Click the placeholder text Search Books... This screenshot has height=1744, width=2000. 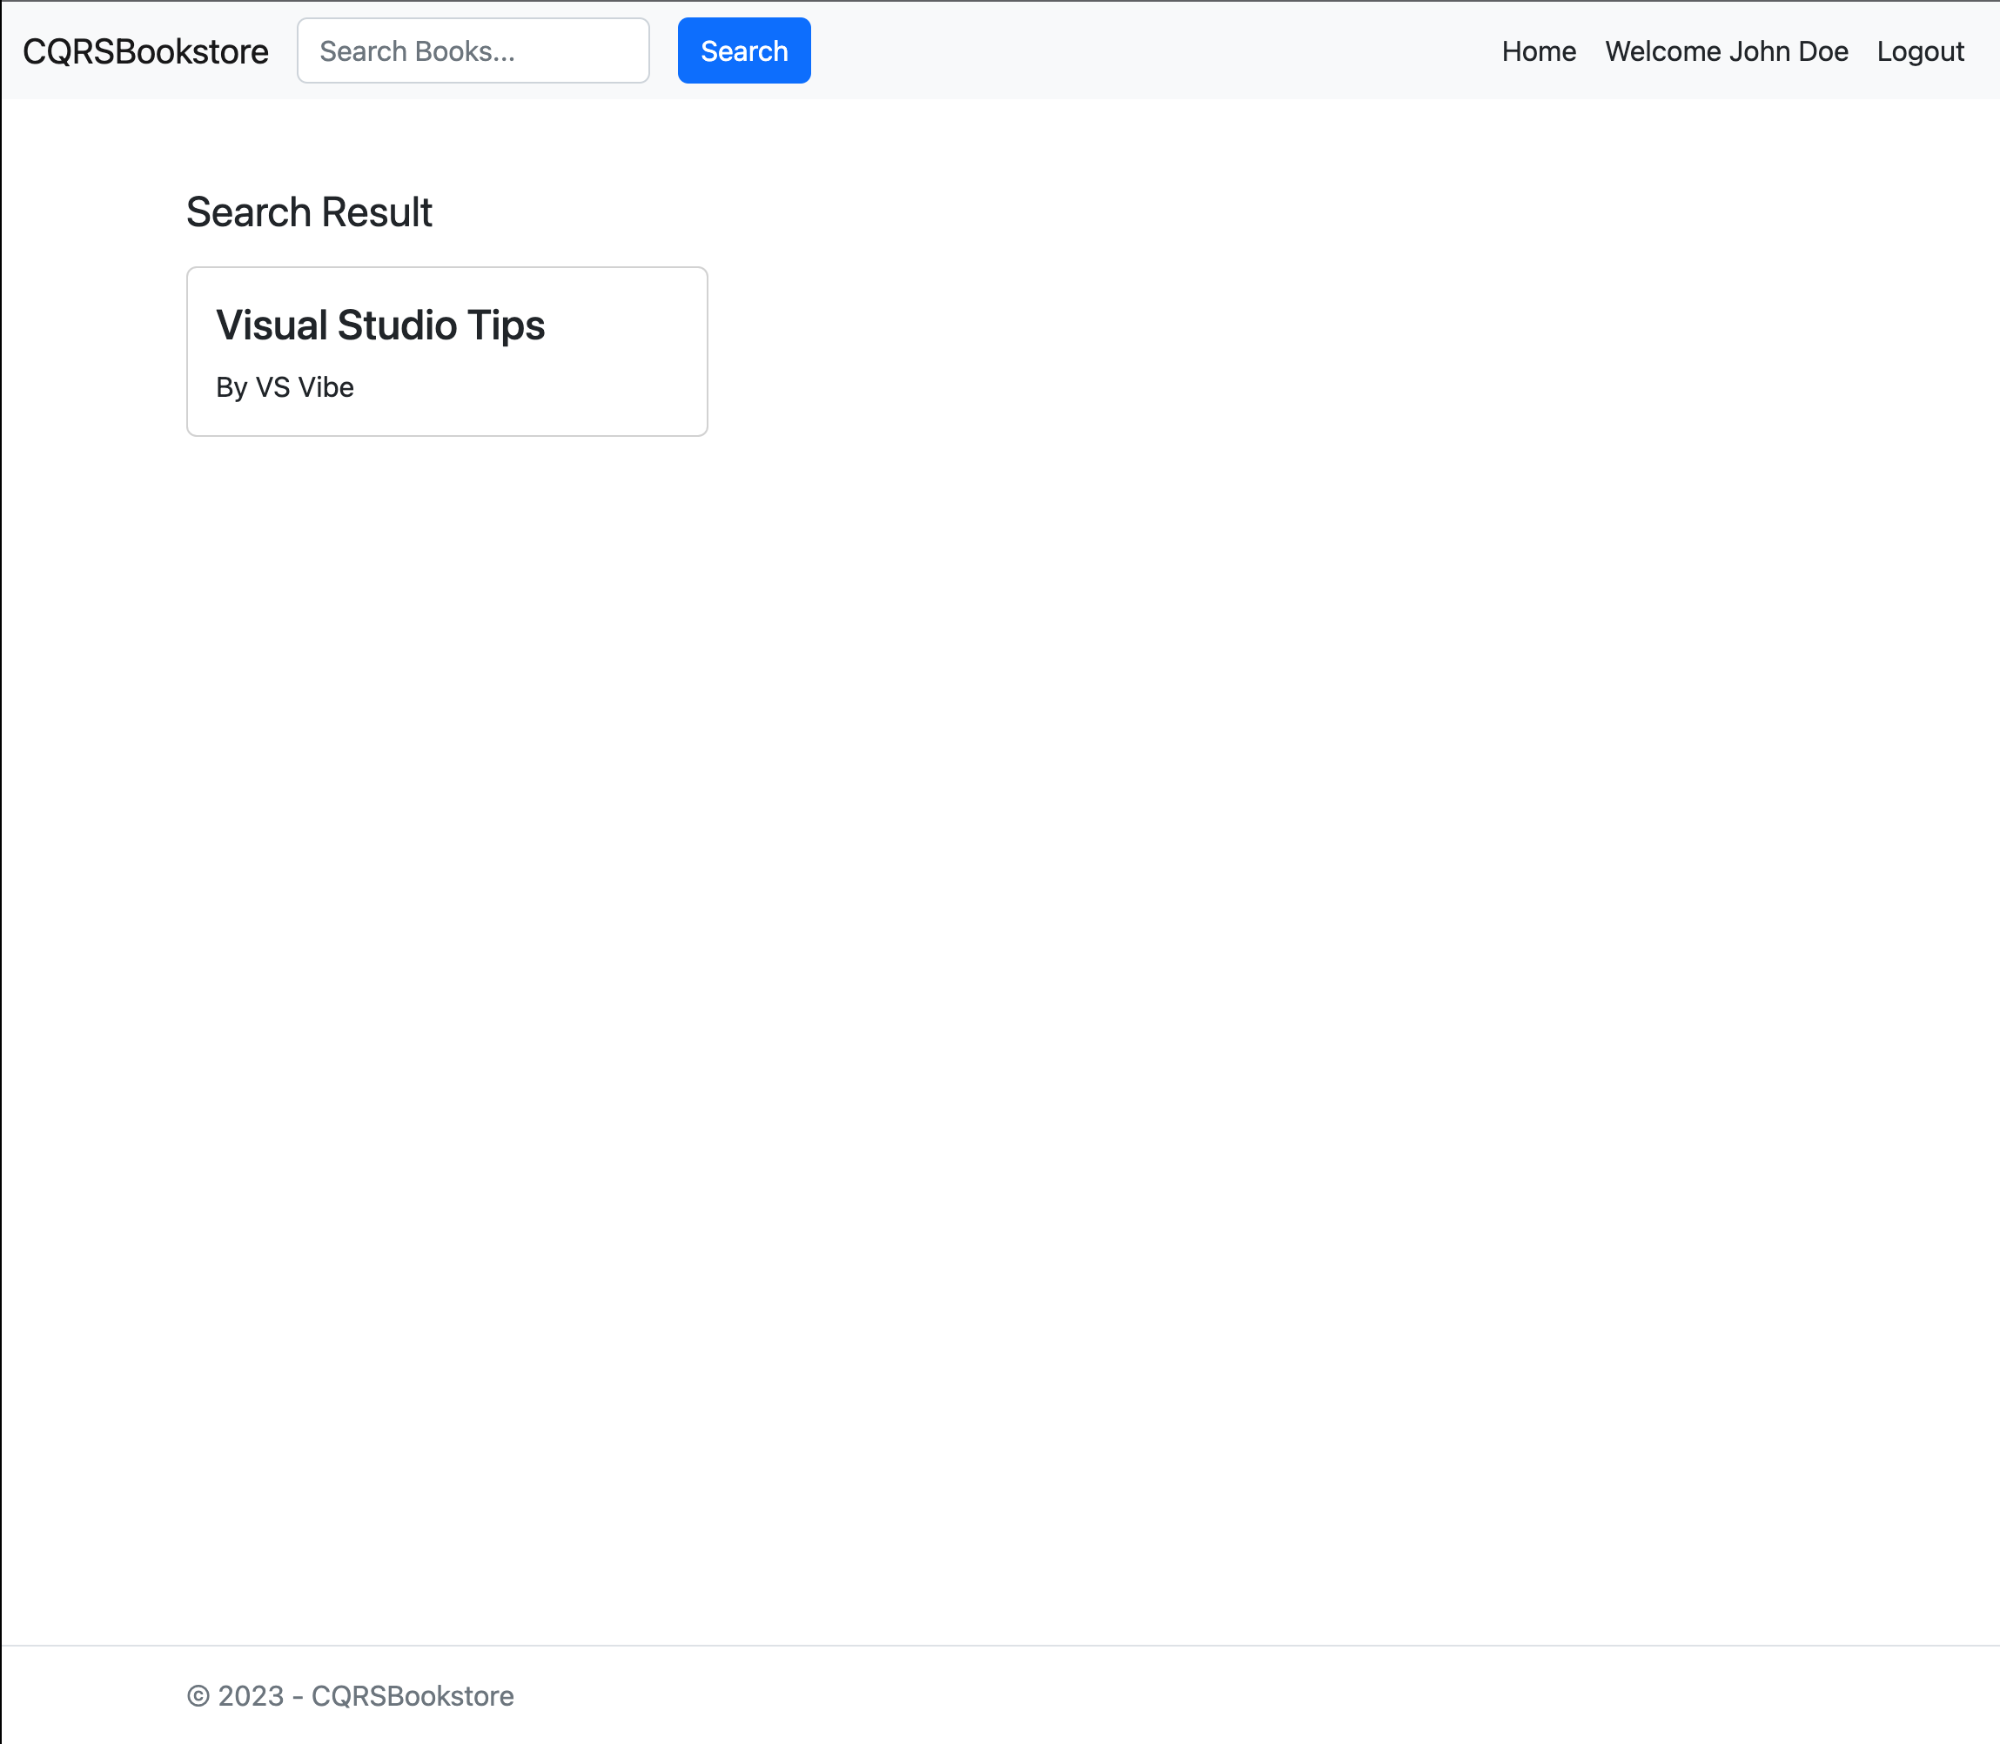tap(417, 51)
